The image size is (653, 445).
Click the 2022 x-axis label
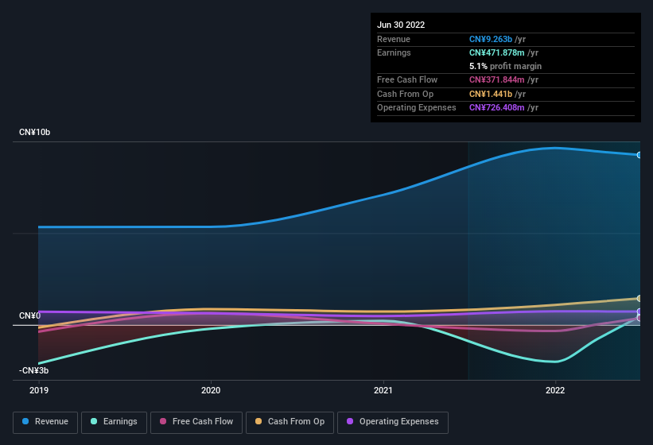pos(555,390)
